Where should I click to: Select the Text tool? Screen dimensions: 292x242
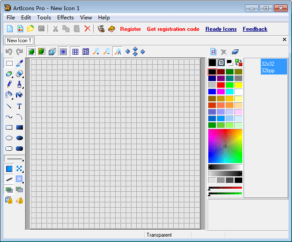point(19,106)
